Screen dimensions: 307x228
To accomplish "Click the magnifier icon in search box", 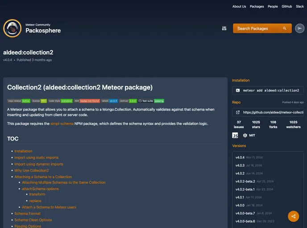I will (285, 28).
